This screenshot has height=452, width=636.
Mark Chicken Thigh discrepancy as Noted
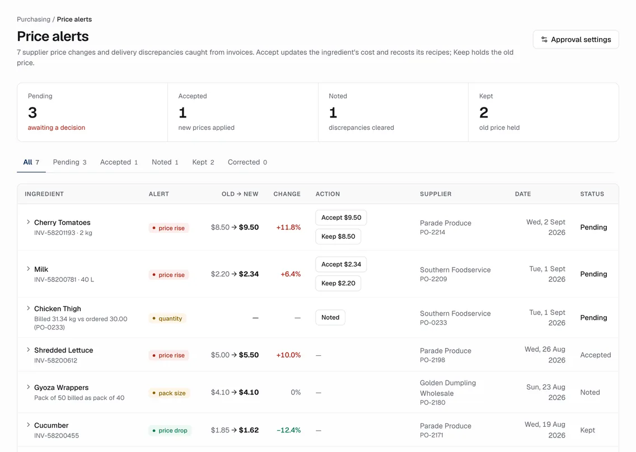[330, 317]
